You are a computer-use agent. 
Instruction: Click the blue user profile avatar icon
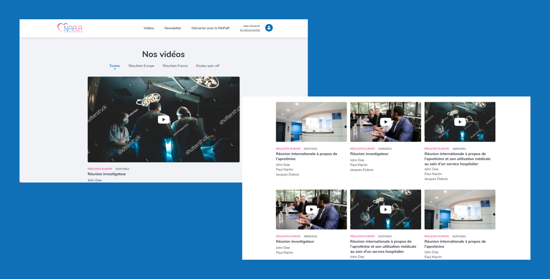(269, 28)
